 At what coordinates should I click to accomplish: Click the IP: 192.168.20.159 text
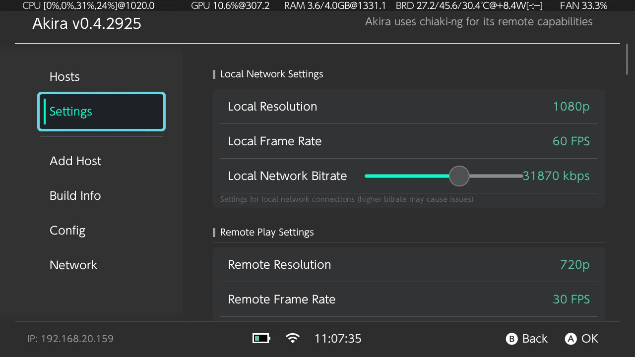pyautogui.click(x=70, y=339)
